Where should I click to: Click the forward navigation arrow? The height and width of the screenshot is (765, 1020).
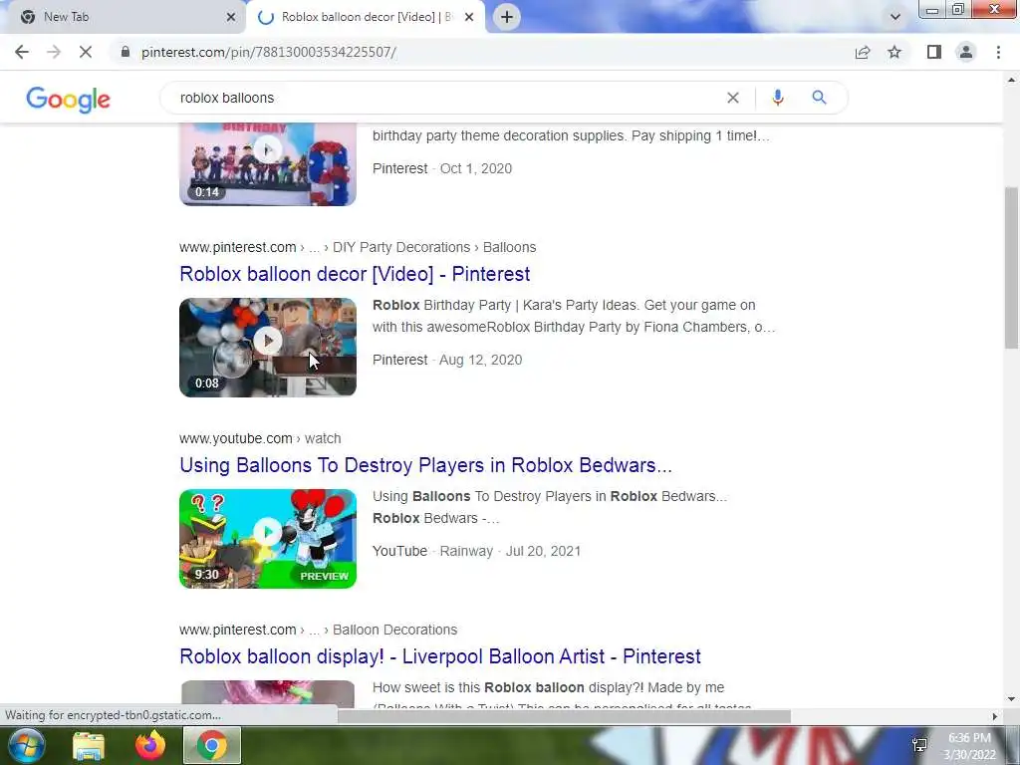coord(54,52)
